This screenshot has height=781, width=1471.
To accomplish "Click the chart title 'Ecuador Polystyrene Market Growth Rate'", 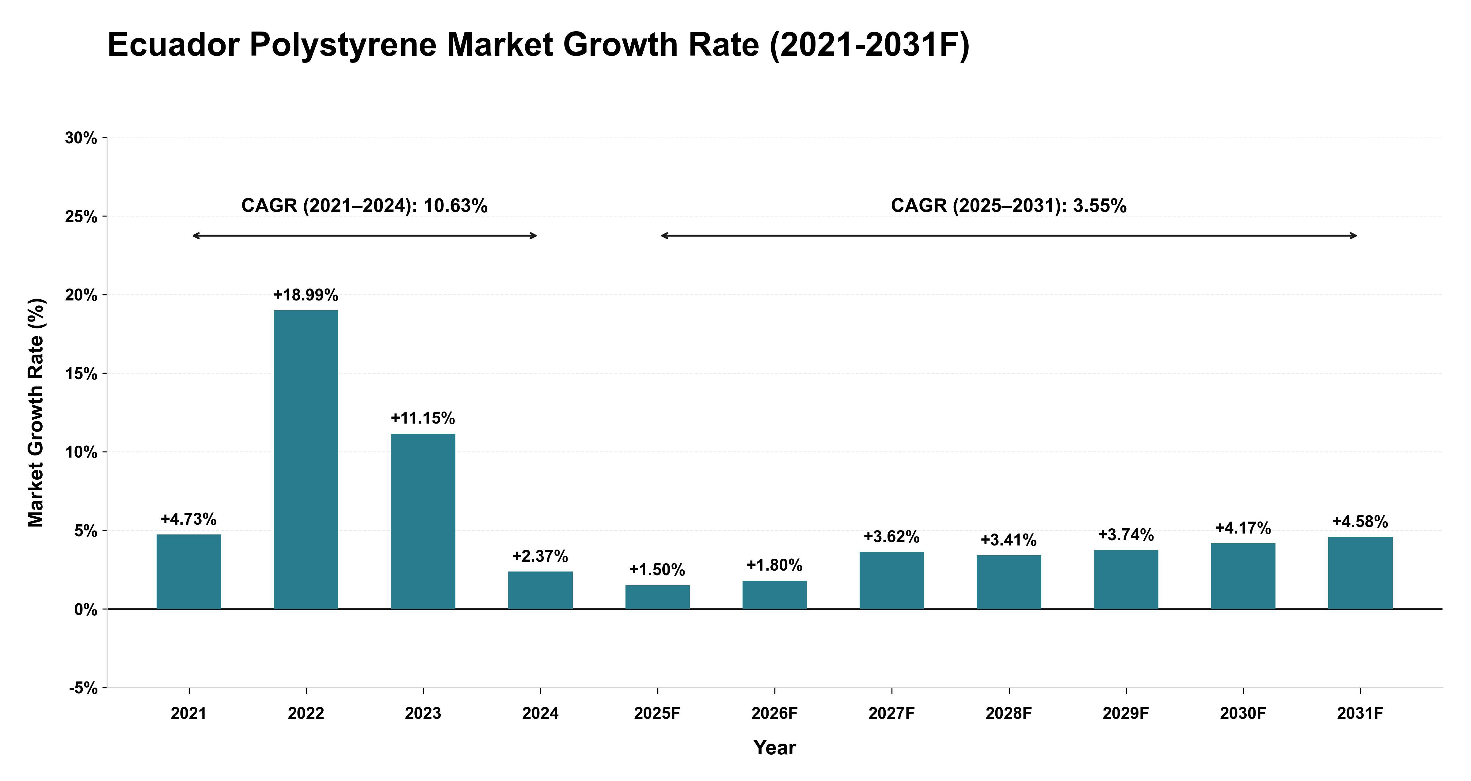I will pos(538,45).
